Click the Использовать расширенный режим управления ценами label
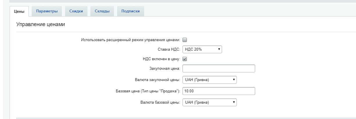Screen dimensions: 356x119 130,40
